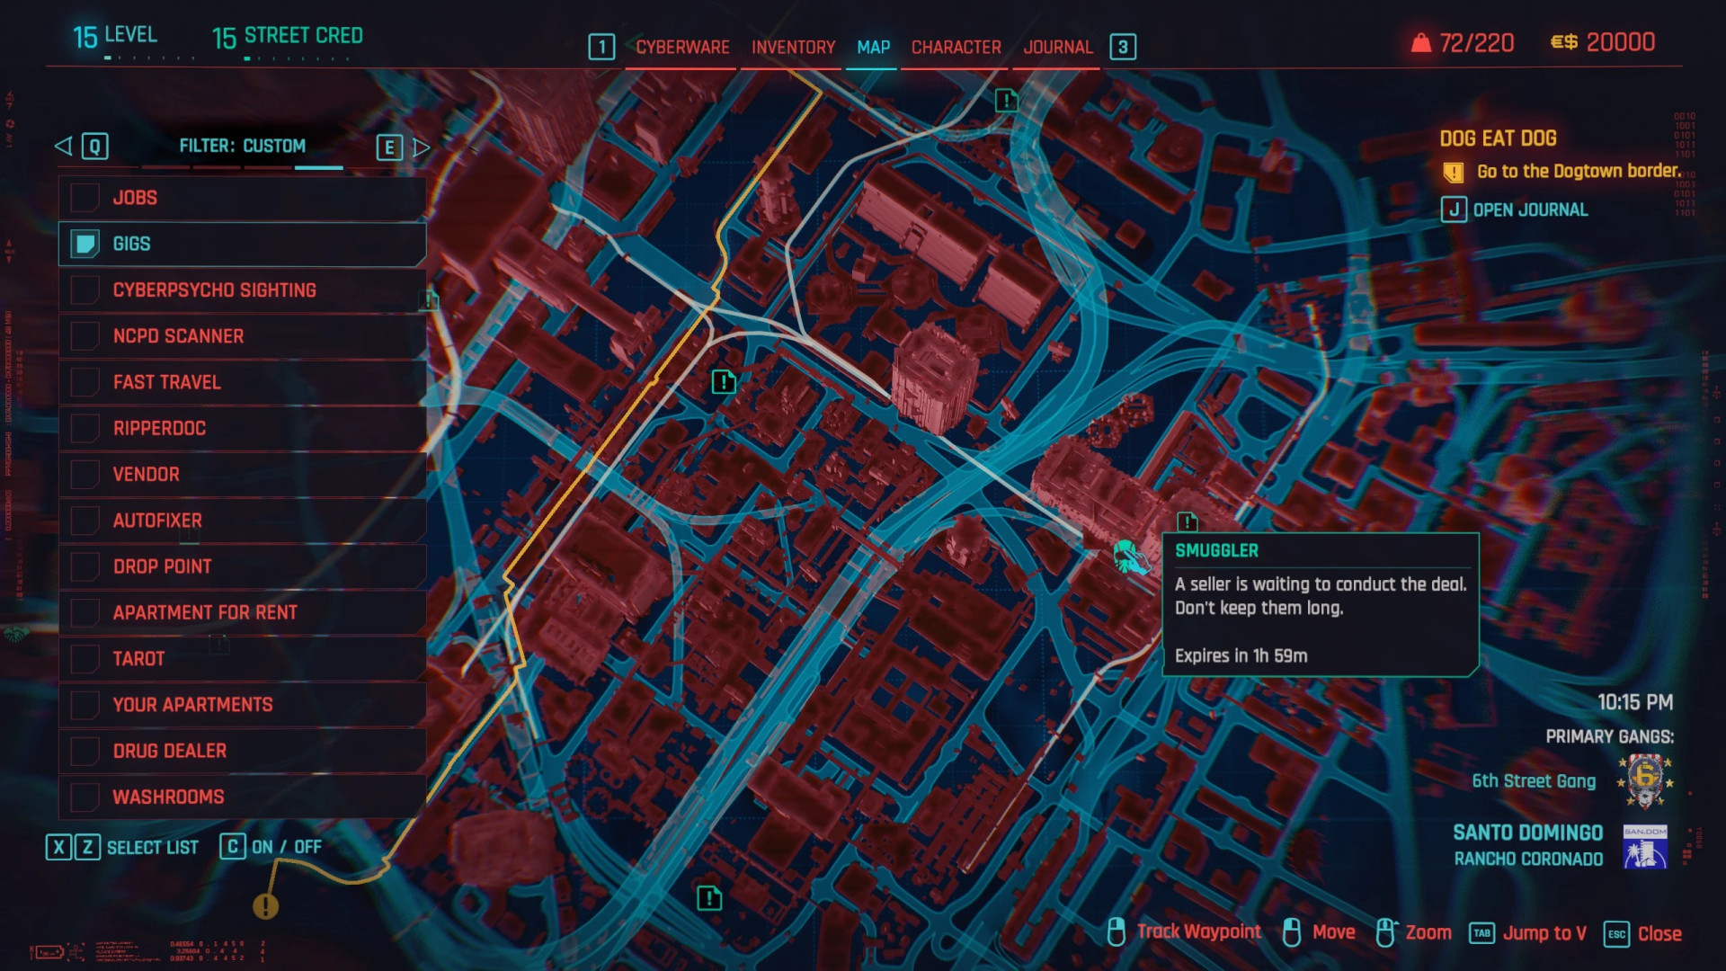1726x971 pixels.
Task: Click the Q key filter hint icon
Action: [94, 147]
